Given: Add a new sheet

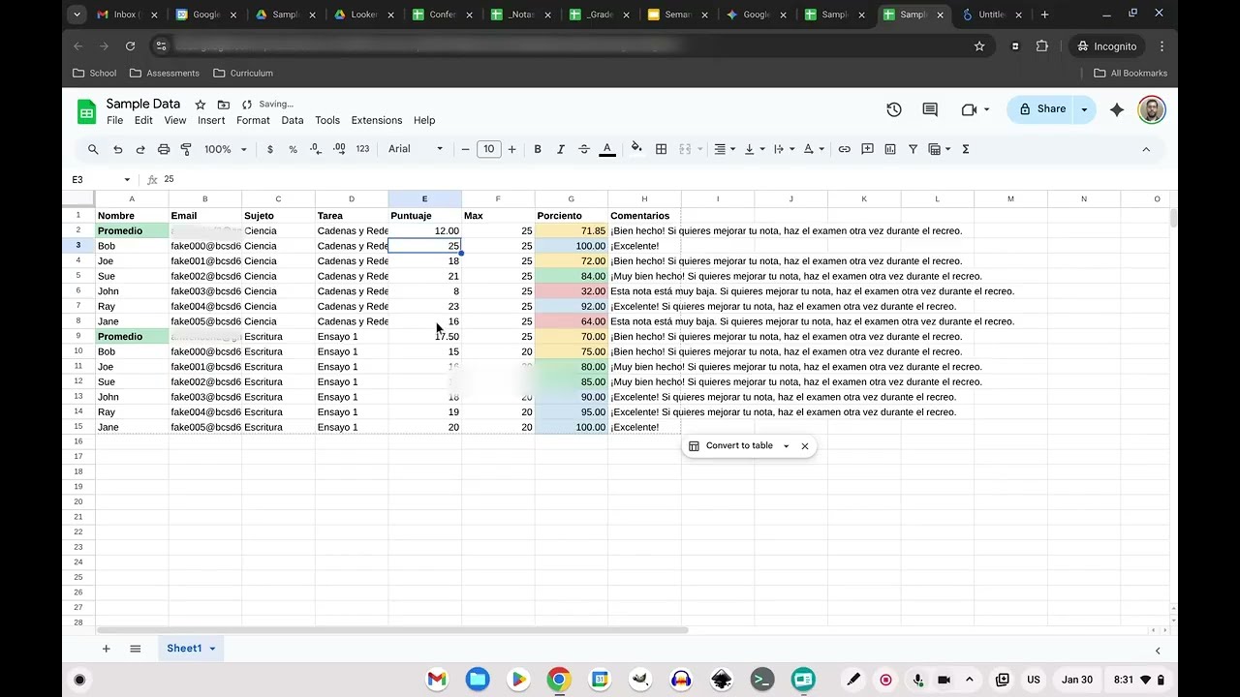Looking at the screenshot, I should (107, 649).
